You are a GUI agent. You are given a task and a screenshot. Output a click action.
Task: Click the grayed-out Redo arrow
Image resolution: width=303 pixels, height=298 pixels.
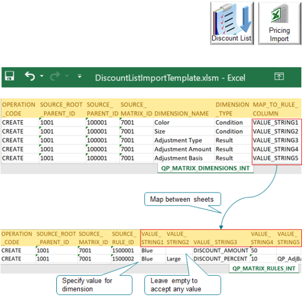point(55,76)
